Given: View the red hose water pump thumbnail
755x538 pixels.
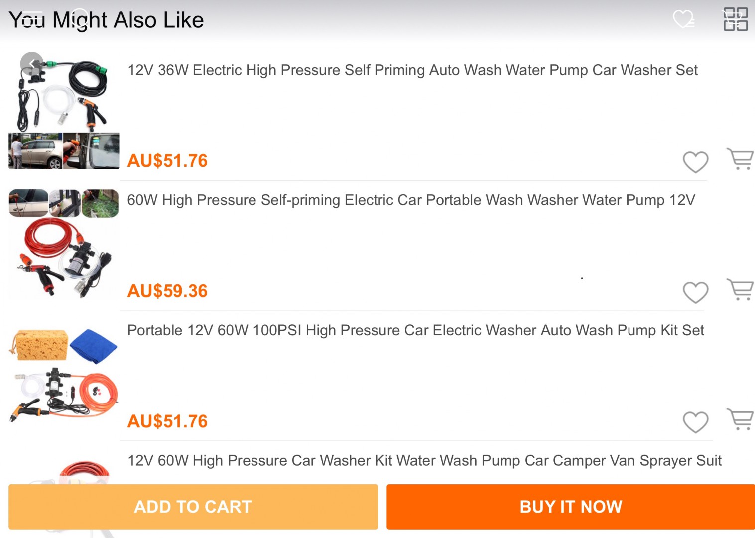Looking at the screenshot, I should tap(64, 244).
